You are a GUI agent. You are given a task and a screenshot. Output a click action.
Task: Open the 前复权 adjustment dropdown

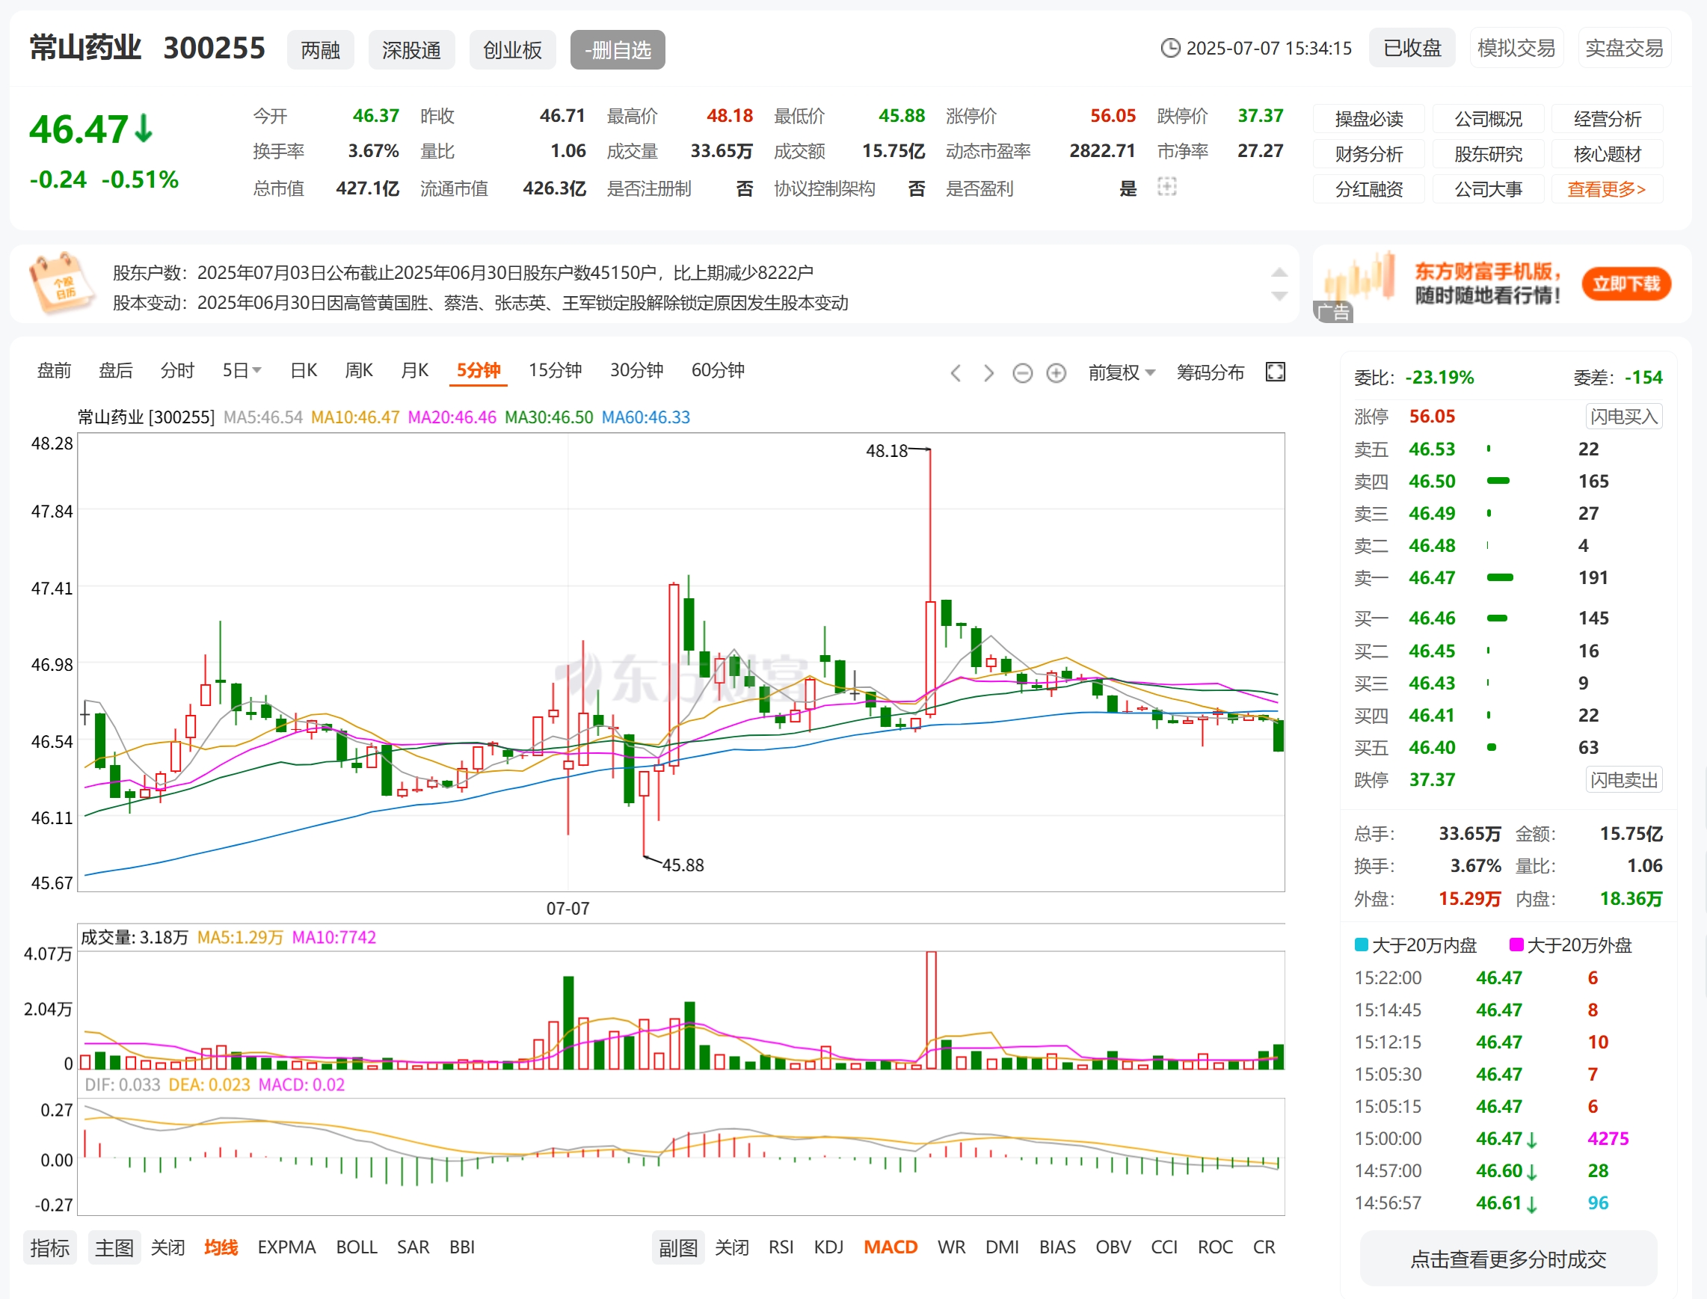point(1122,372)
